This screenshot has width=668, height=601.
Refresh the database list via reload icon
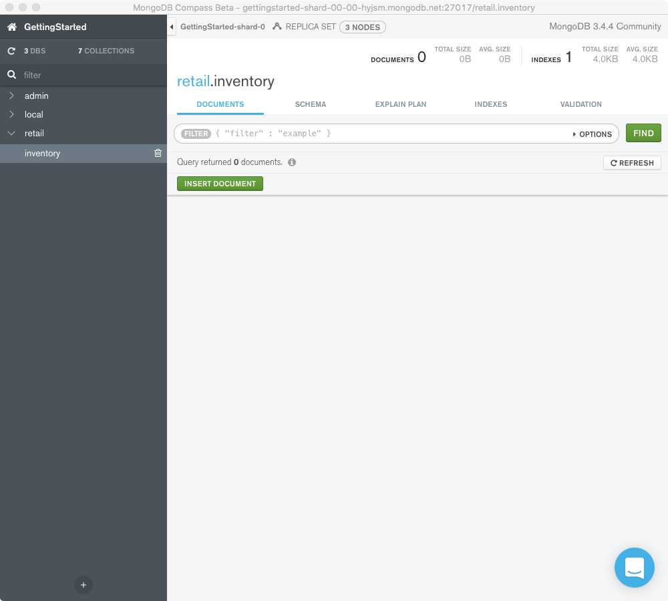(11, 51)
